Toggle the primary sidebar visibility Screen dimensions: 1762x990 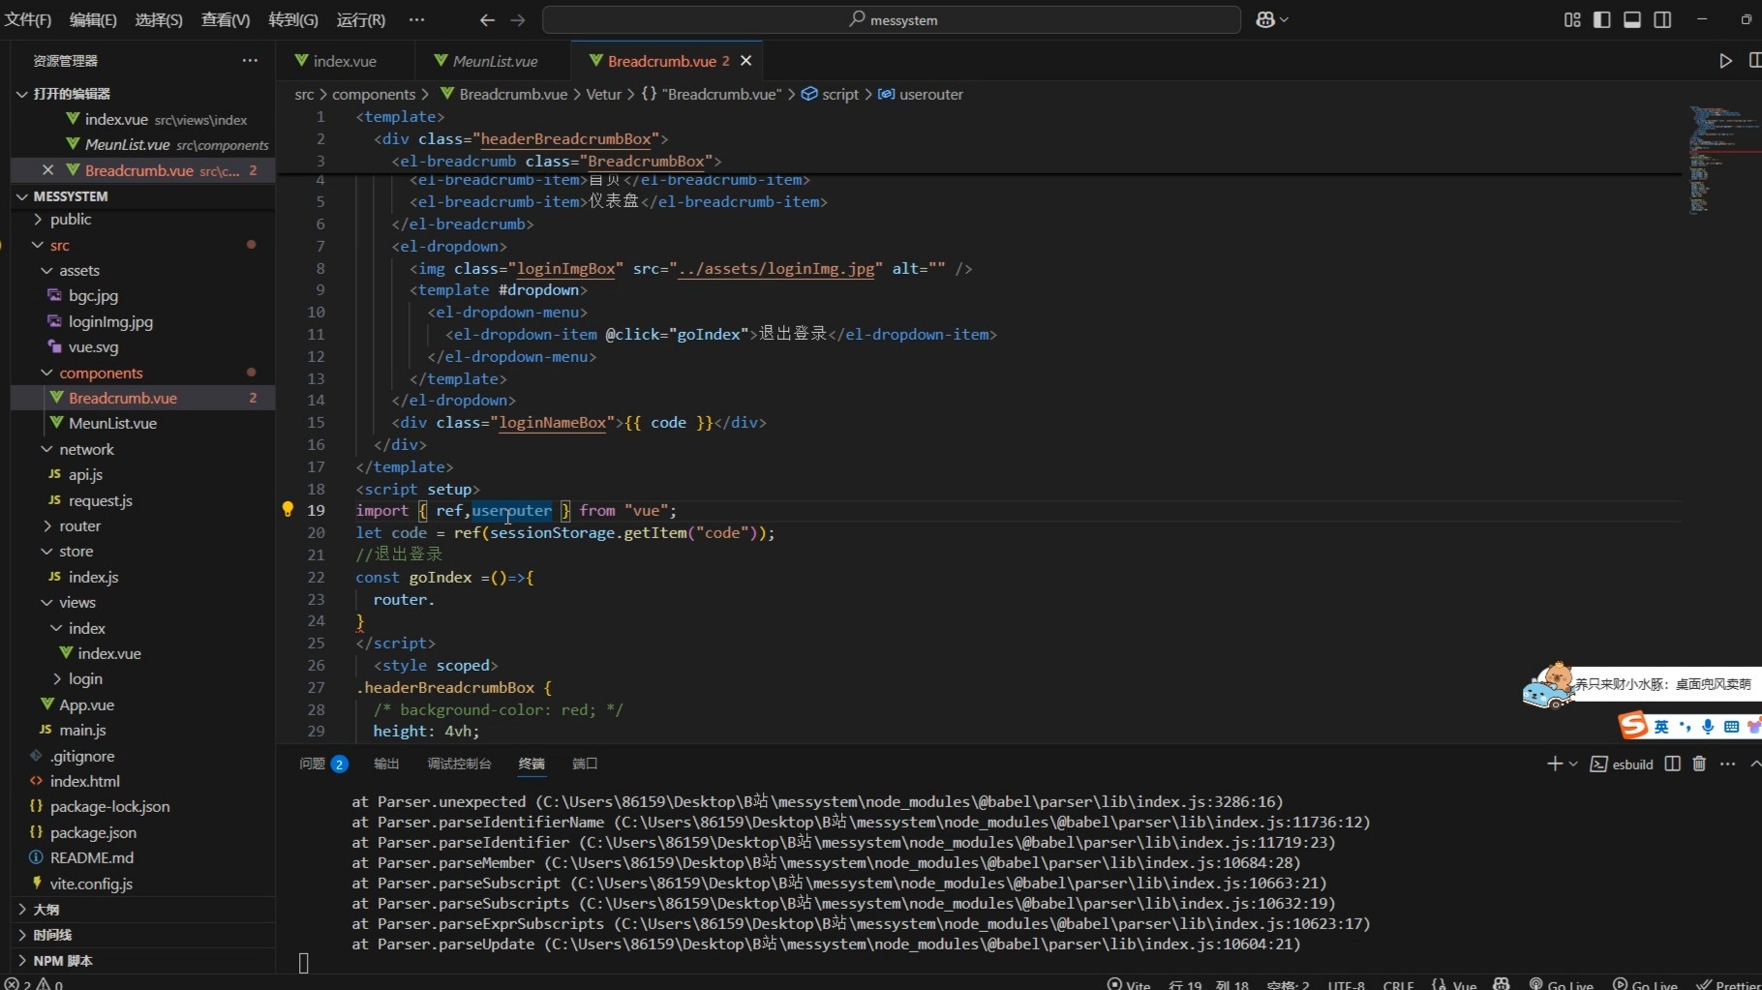1602,19
